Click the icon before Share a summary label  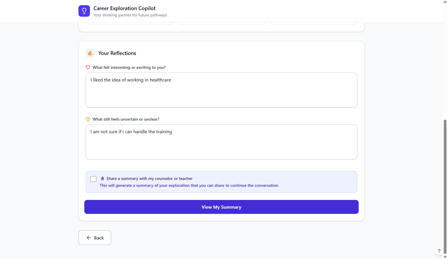[x=102, y=178]
